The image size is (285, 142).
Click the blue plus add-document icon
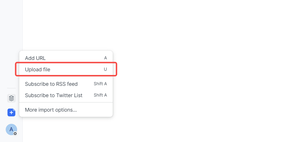click(11, 112)
